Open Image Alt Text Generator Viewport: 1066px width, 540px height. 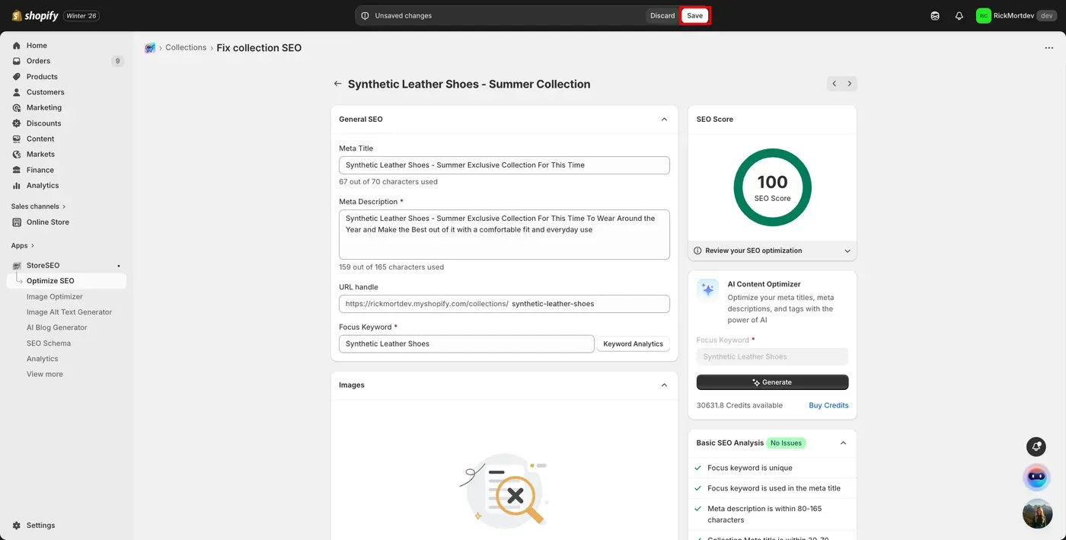pos(69,312)
